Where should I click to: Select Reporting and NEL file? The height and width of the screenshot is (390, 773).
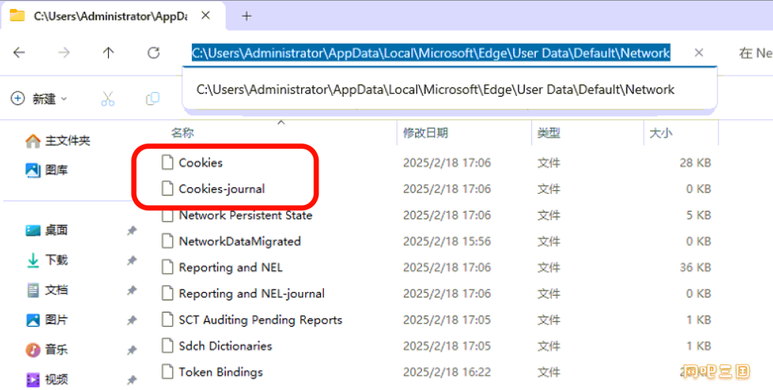click(x=231, y=267)
